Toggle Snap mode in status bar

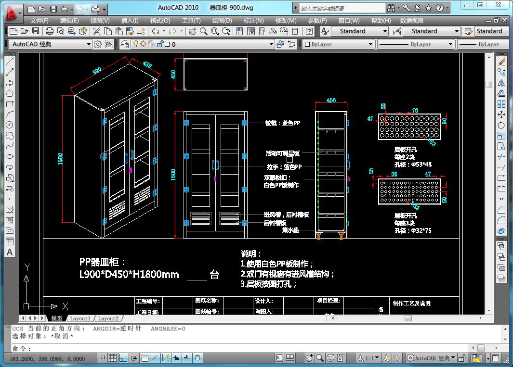pyautogui.click(x=102, y=358)
